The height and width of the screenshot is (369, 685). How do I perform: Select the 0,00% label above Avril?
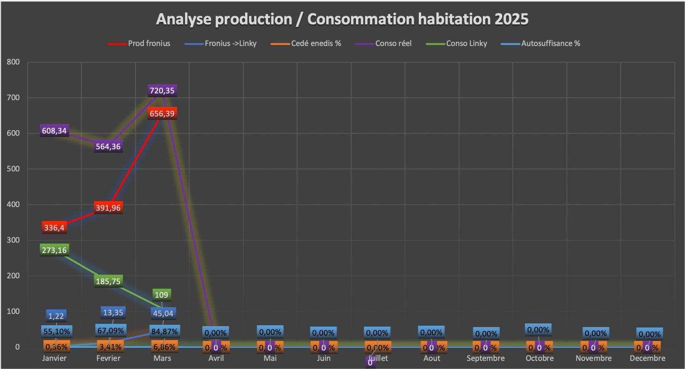click(216, 333)
